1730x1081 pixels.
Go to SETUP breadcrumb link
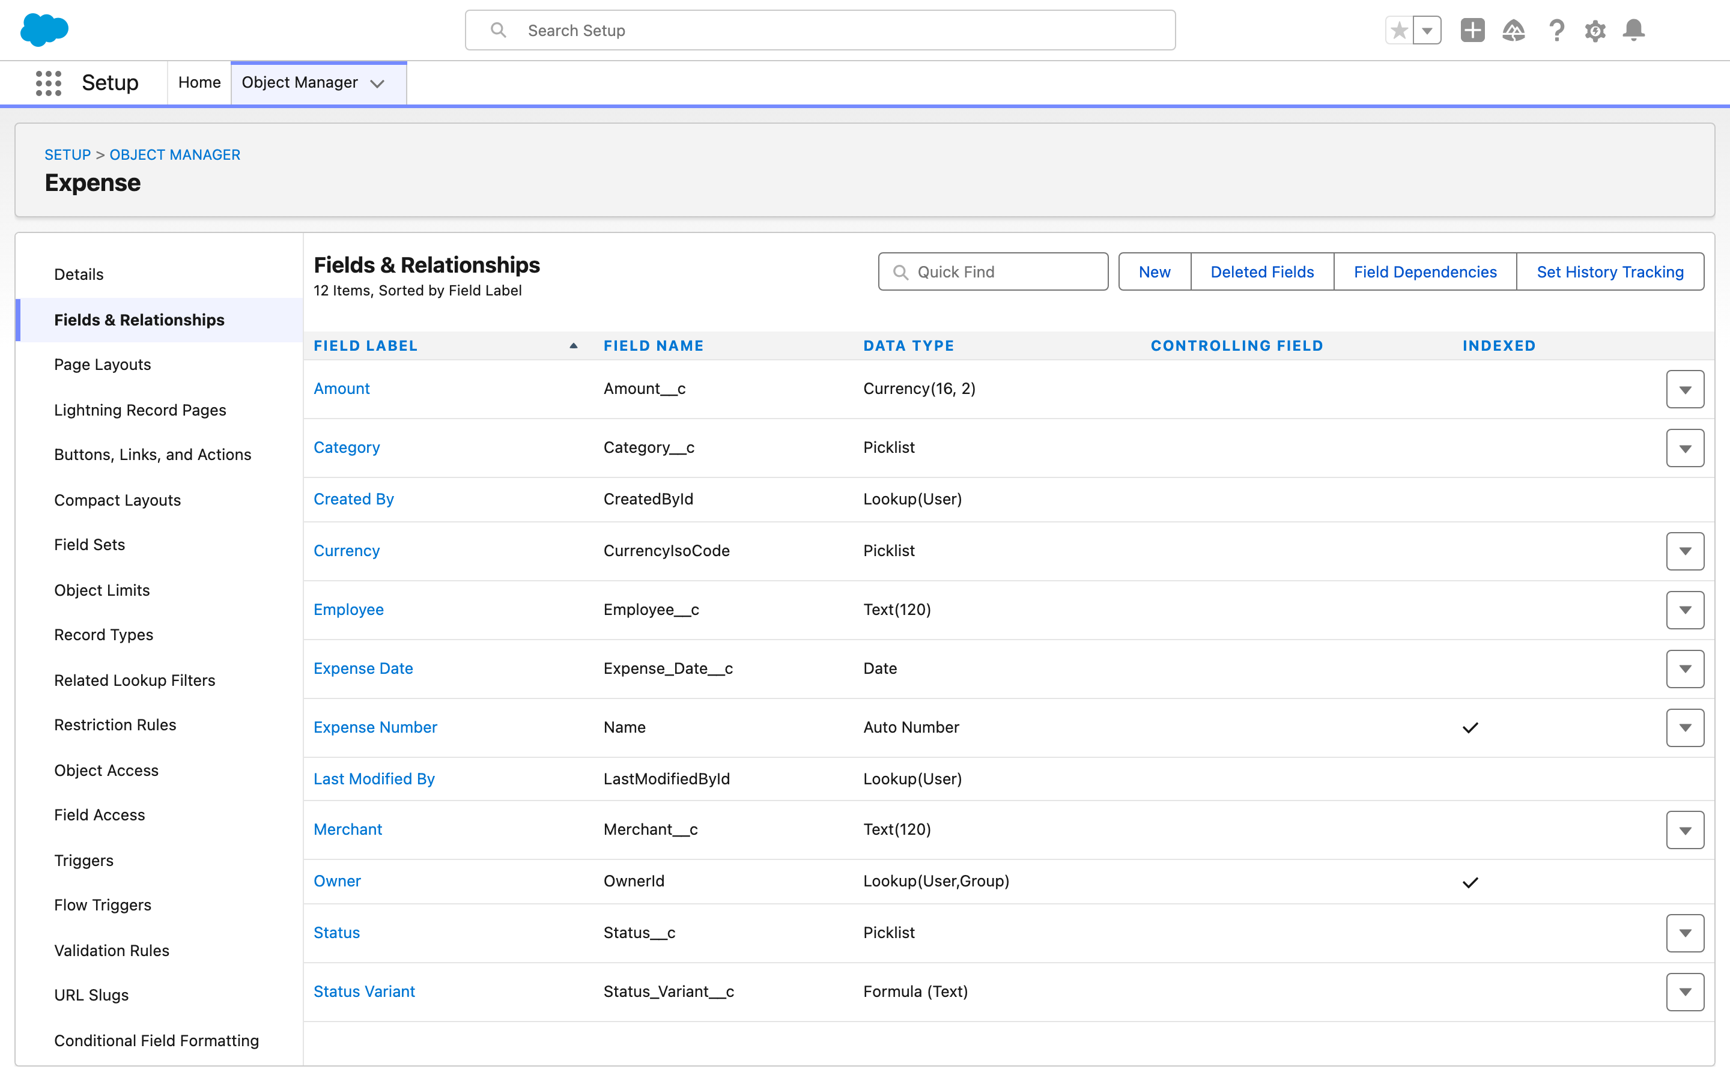tap(68, 154)
